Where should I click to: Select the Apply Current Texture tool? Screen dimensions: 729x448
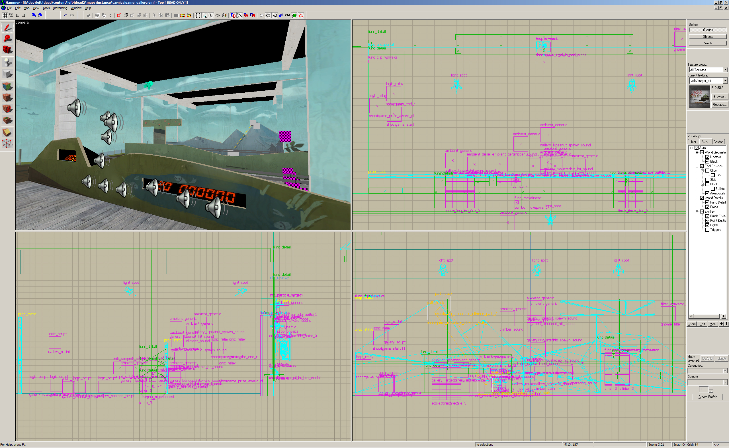7,98
